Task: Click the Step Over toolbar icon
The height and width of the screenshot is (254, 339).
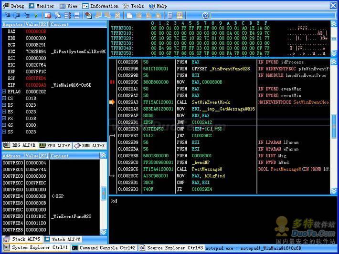Action: (17, 15)
